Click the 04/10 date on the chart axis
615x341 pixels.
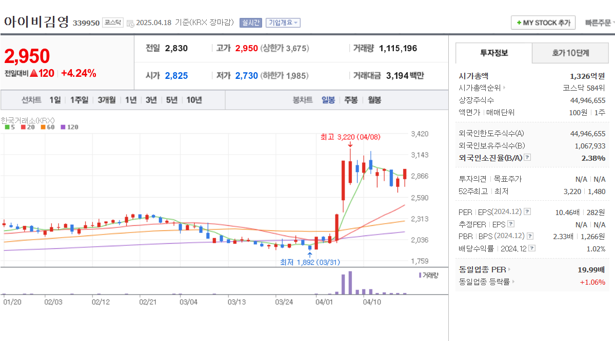click(372, 302)
